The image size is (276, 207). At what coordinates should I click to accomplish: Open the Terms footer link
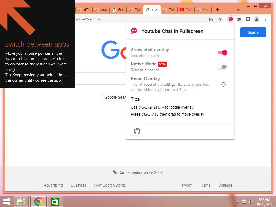[x=205, y=185]
